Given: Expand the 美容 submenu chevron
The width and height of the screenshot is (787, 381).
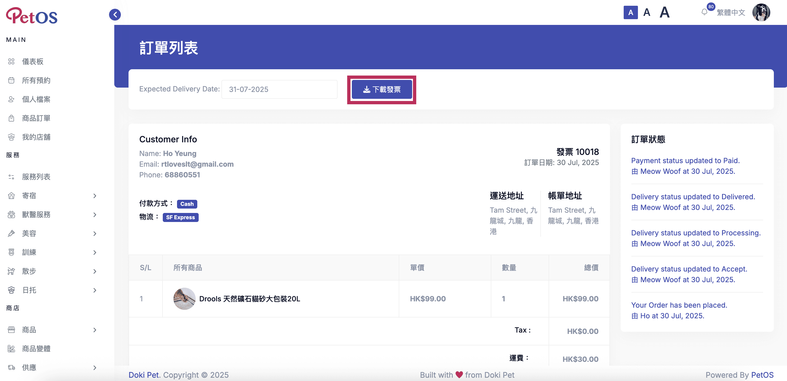Looking at the screenshot, I should pyautogui.click(x=95, y=234).
